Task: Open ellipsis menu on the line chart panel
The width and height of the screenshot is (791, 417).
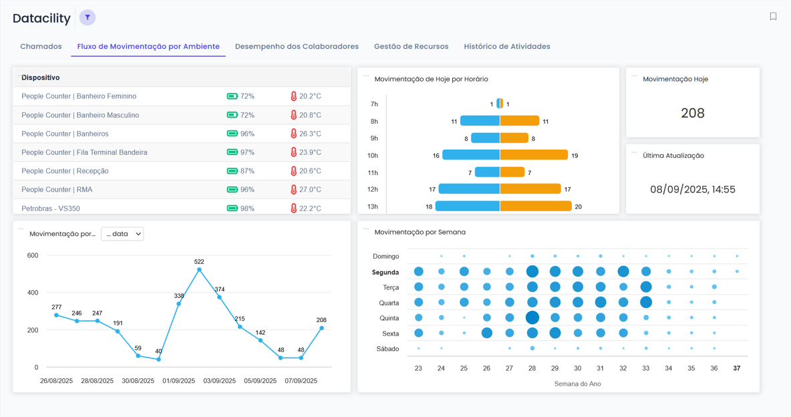Action: [x=21, y=229]
